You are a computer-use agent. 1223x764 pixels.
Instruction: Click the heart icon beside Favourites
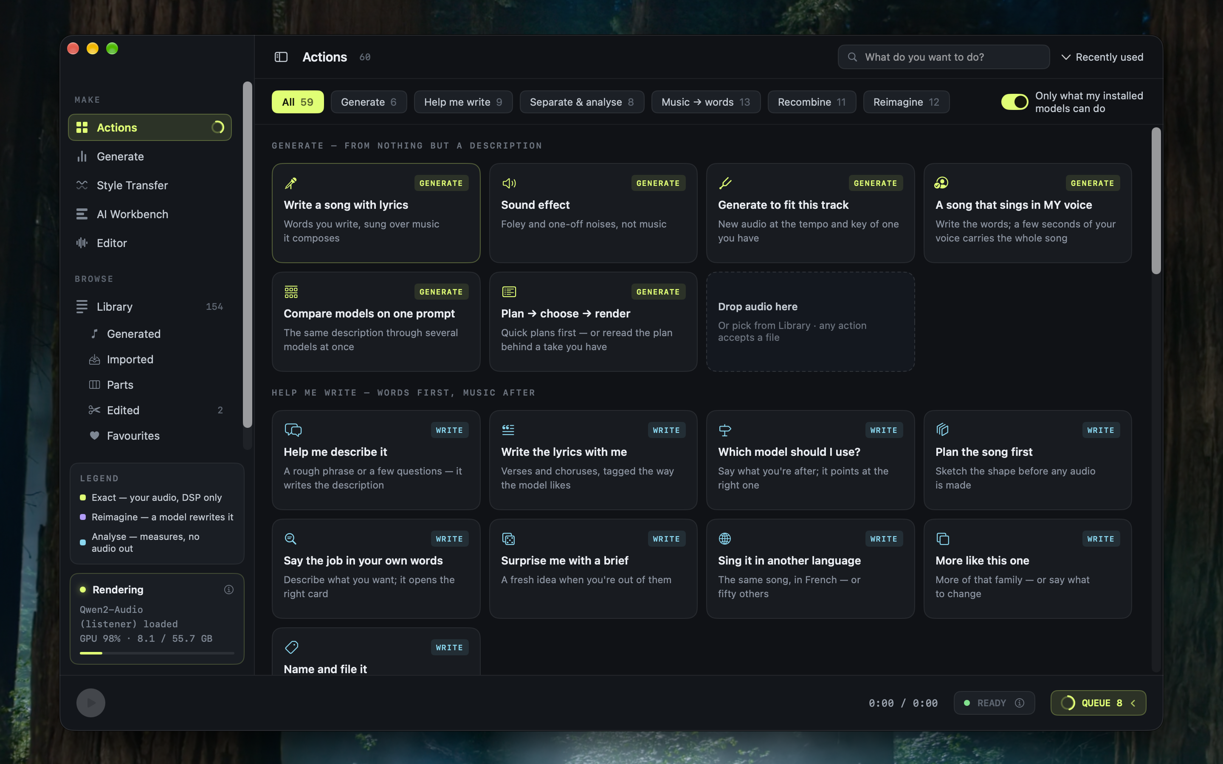pos(94,435)
